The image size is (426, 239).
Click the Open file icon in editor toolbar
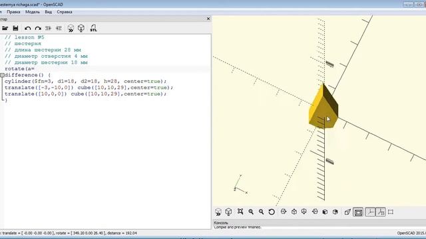(x=5, y=28)
